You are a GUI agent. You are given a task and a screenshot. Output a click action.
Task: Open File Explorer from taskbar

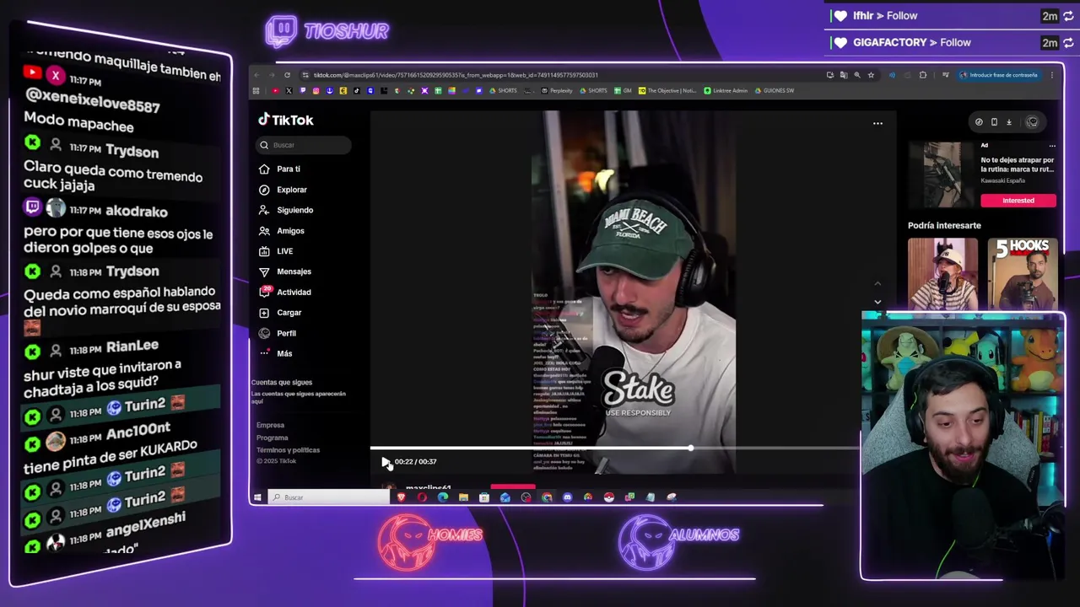[463, 497]
